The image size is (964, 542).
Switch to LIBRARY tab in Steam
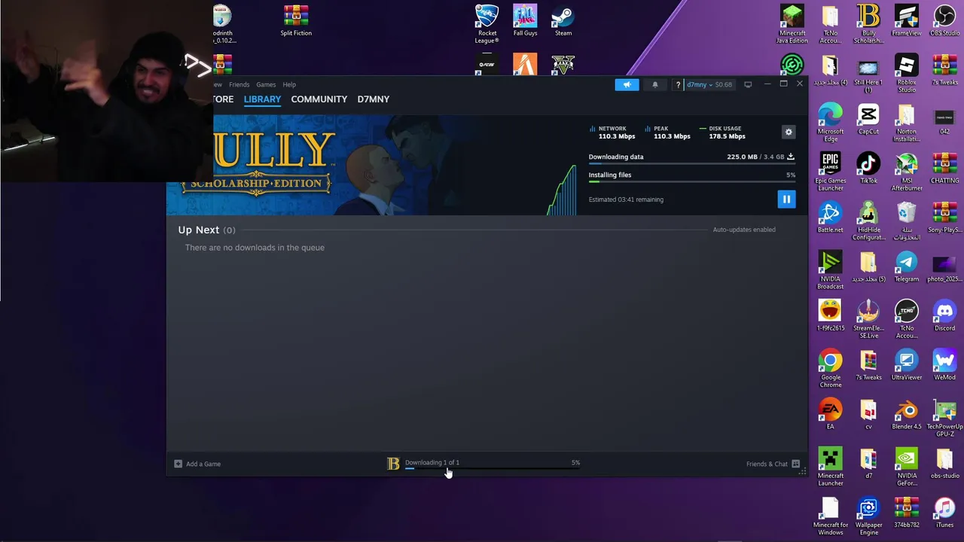pyautogui.click(x=262, y=99)
